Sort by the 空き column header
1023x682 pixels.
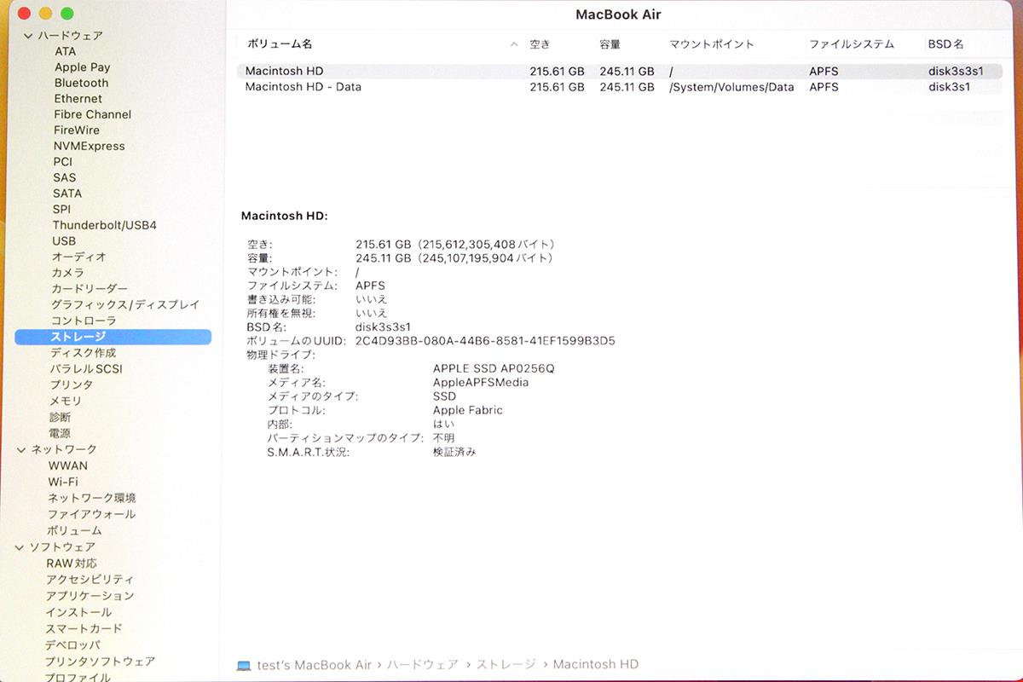540,44
